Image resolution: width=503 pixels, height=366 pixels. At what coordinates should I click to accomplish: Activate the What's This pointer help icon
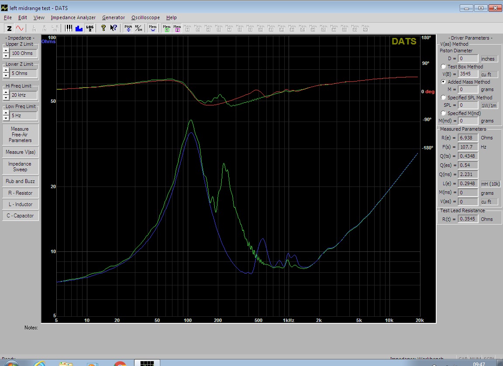tap(113, 28)
